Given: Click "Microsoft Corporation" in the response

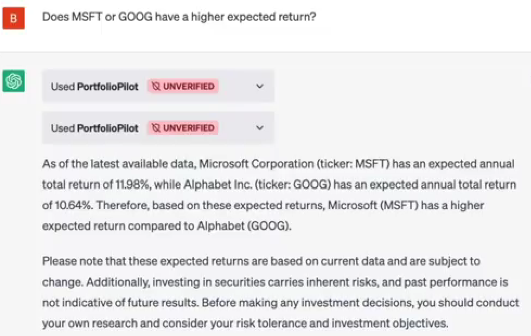Looking at the screenshot, I should point(257,164).
